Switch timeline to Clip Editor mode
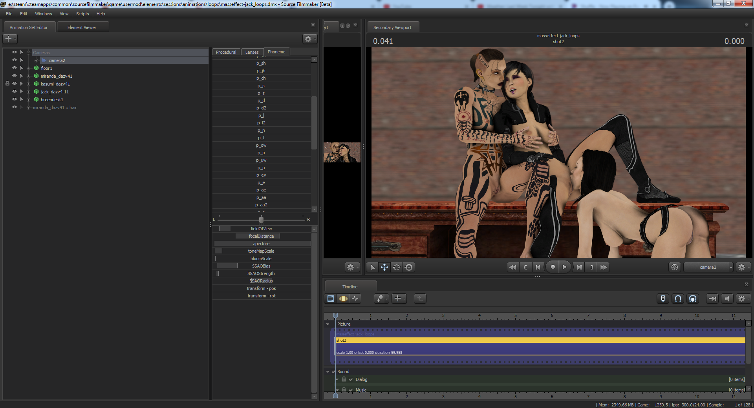Screen dimensions: 754x408 [331, 299]
